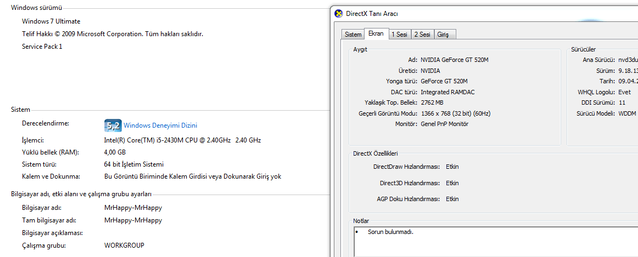Click the '2762 MB' memory value
This screenshot has width=638, height=257.
(x=432, y=102)
